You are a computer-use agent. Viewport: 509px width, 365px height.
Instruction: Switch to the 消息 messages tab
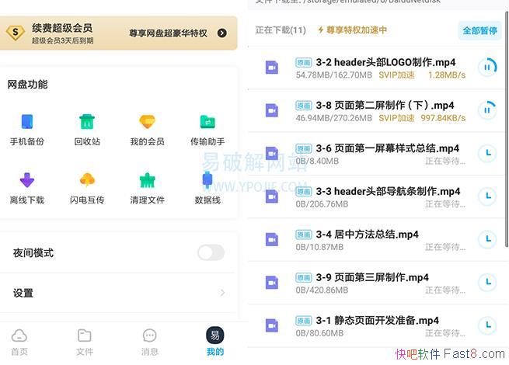coord(150,341)
